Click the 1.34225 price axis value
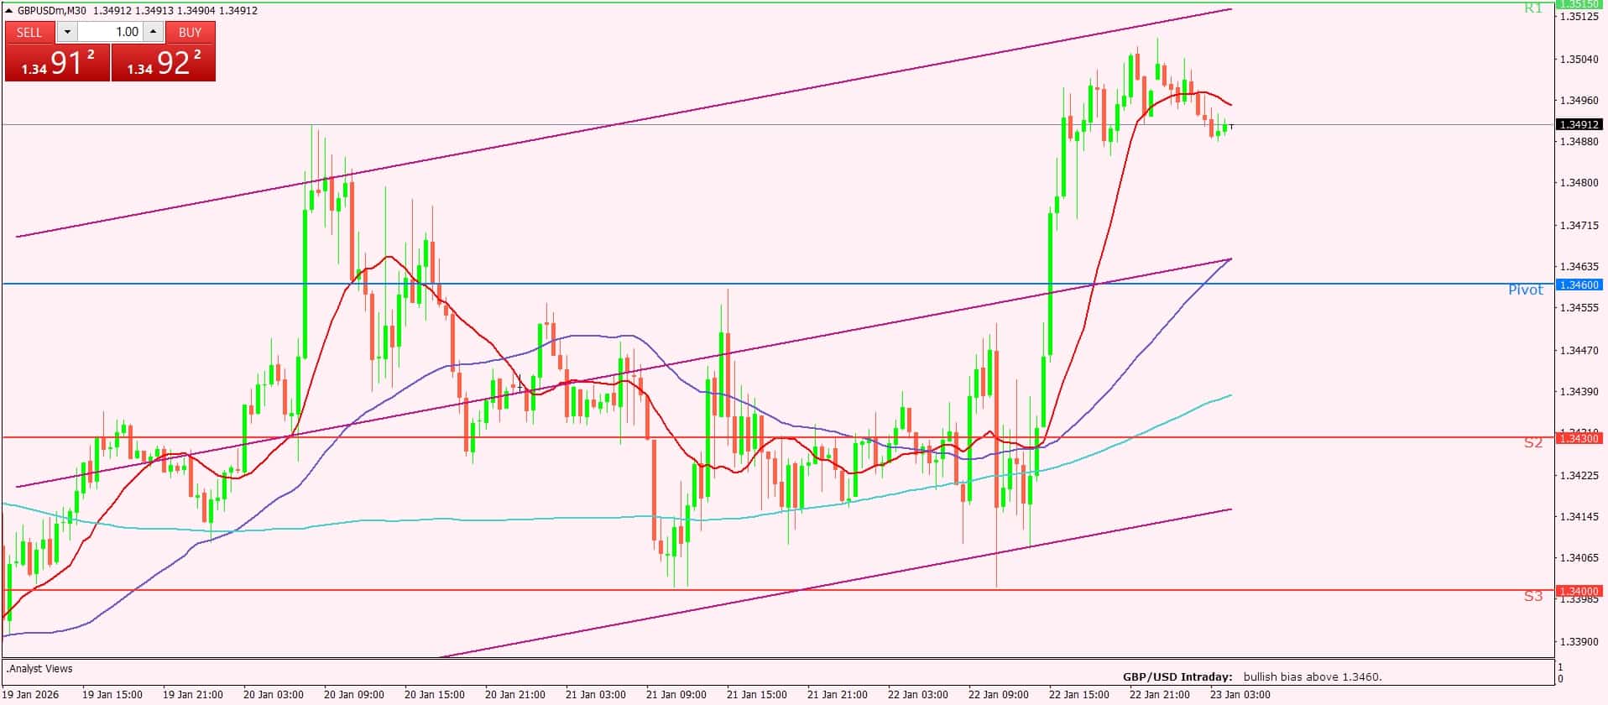This screenshot has width=1608, height=705. coord(1579,476)
